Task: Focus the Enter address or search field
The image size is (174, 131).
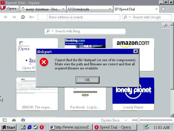Action: 79,17
